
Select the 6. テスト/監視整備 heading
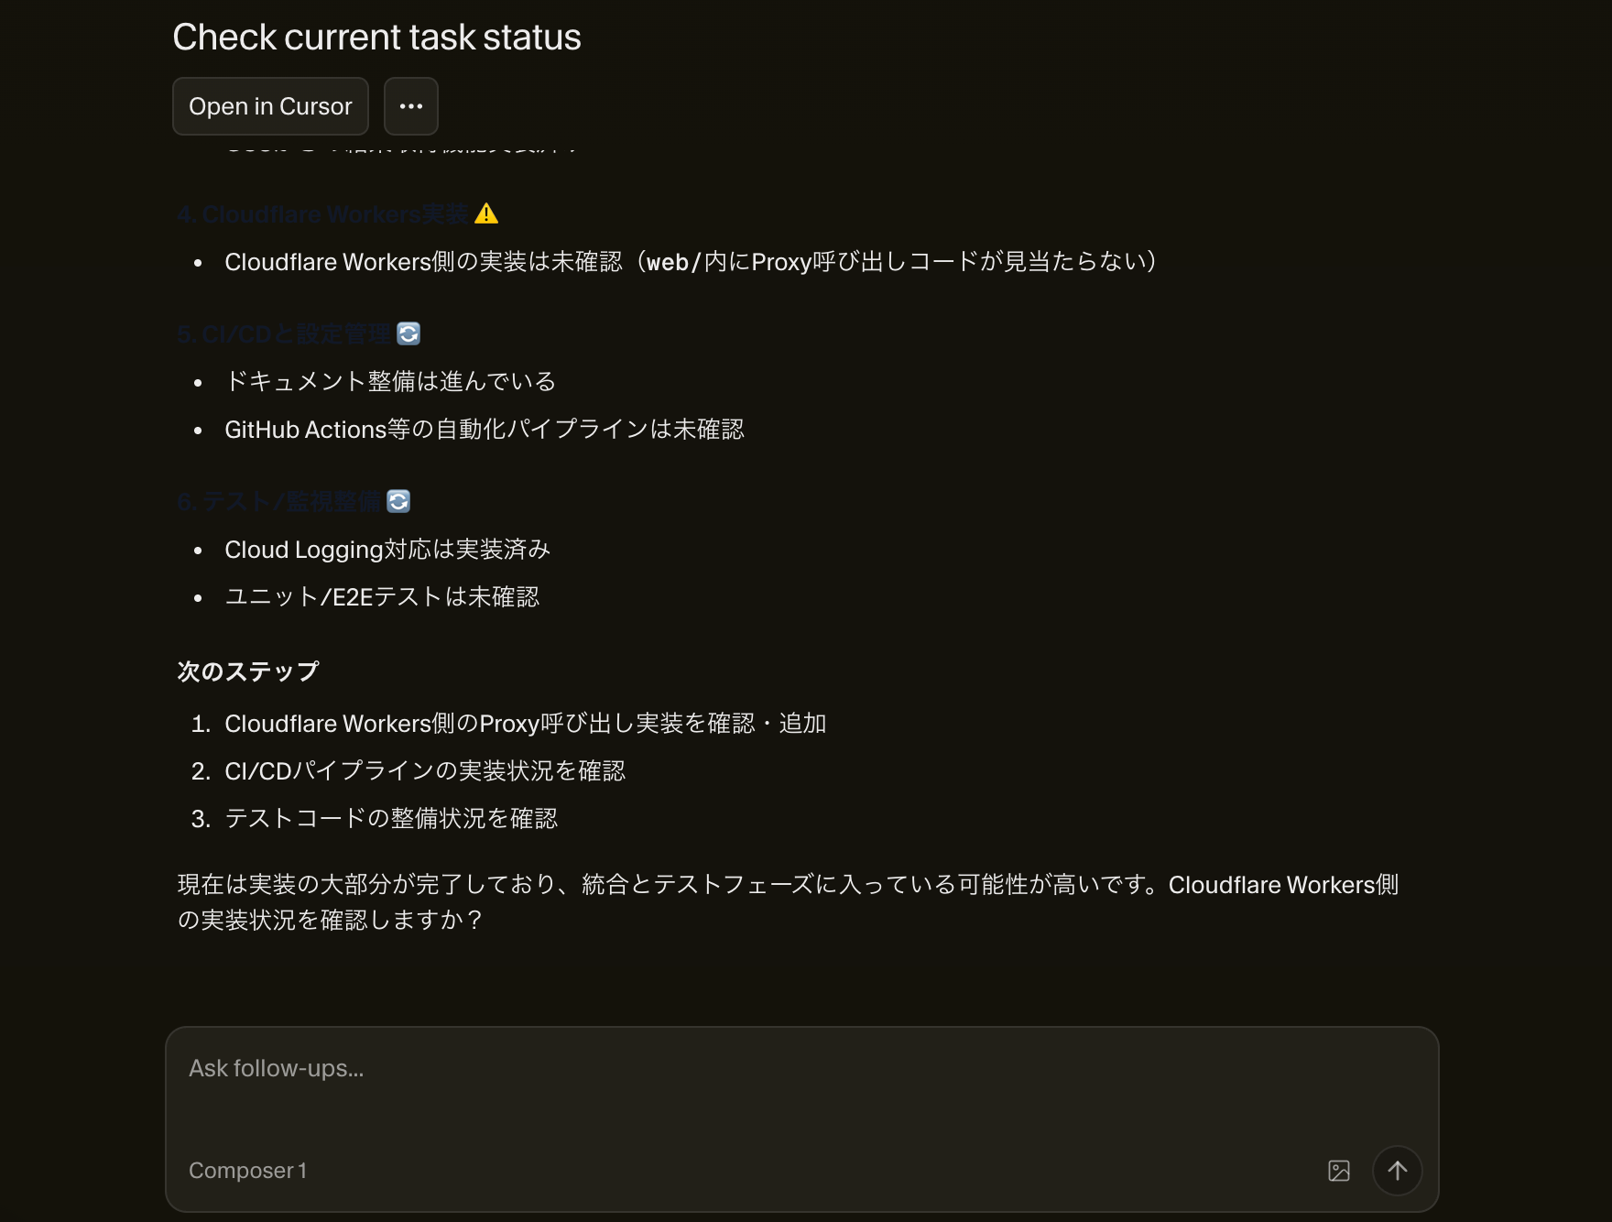(279, 502)
